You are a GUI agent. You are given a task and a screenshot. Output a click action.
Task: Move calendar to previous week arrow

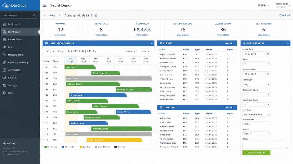(x=48, y=51)
